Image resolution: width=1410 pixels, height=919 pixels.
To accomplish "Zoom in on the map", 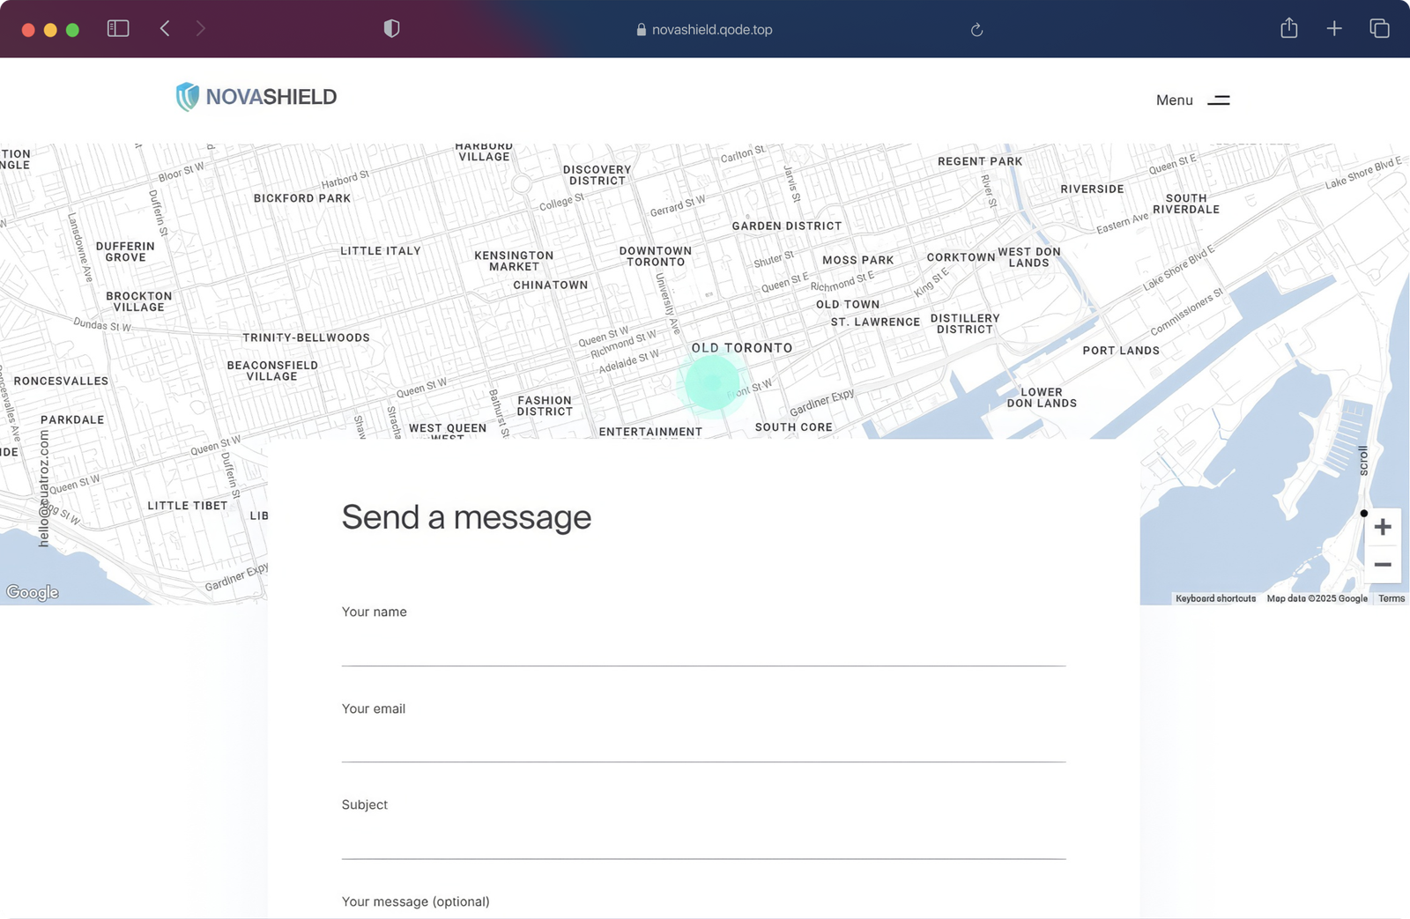I will coord(1382,527).
